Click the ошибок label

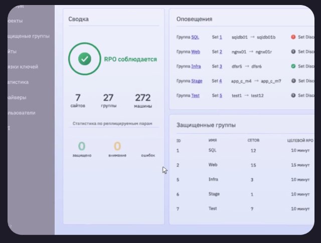(x=148, y=155)
